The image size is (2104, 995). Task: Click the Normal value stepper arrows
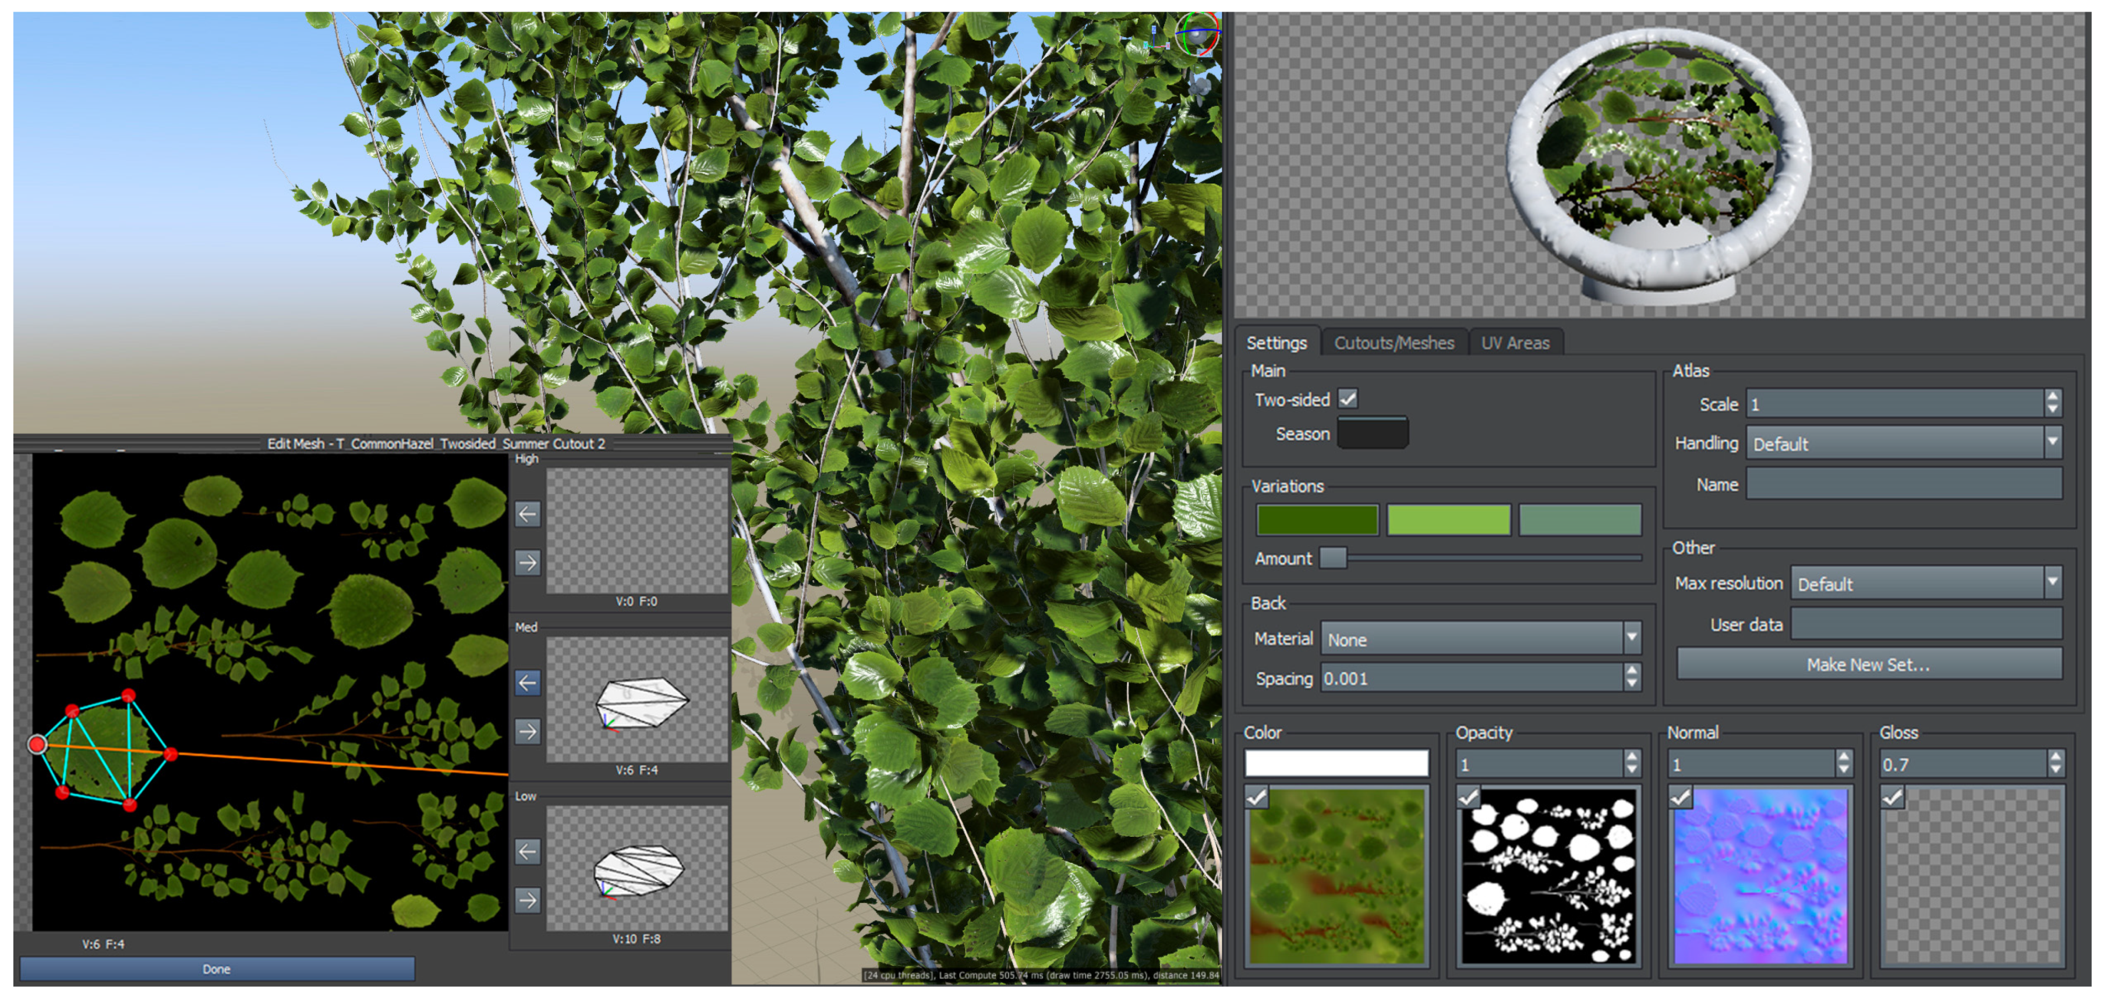pos(1844,763)
